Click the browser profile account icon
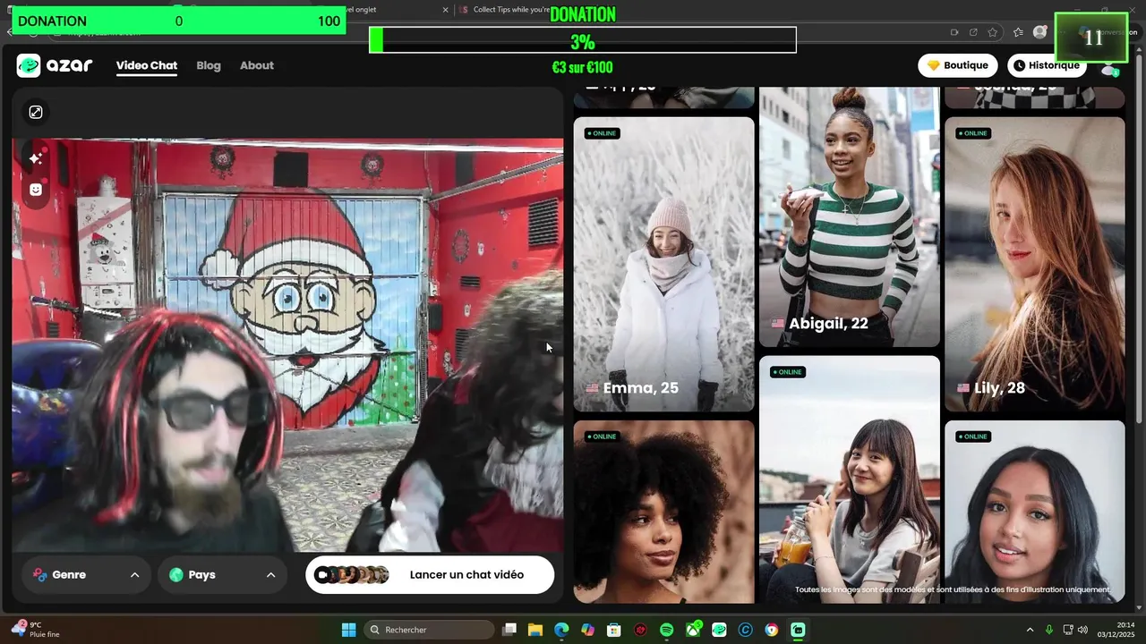This screenshot has width=1146, height=644. point(1039,32)
